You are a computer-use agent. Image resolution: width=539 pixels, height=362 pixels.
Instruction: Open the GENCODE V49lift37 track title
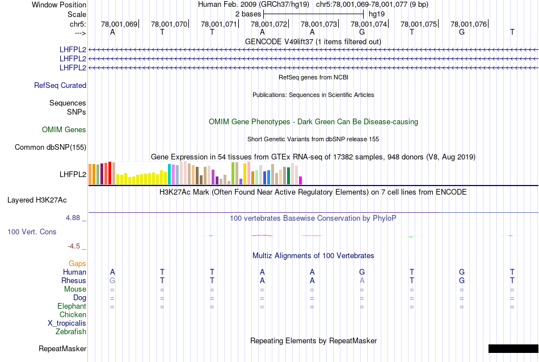click(x=313, y=41)
